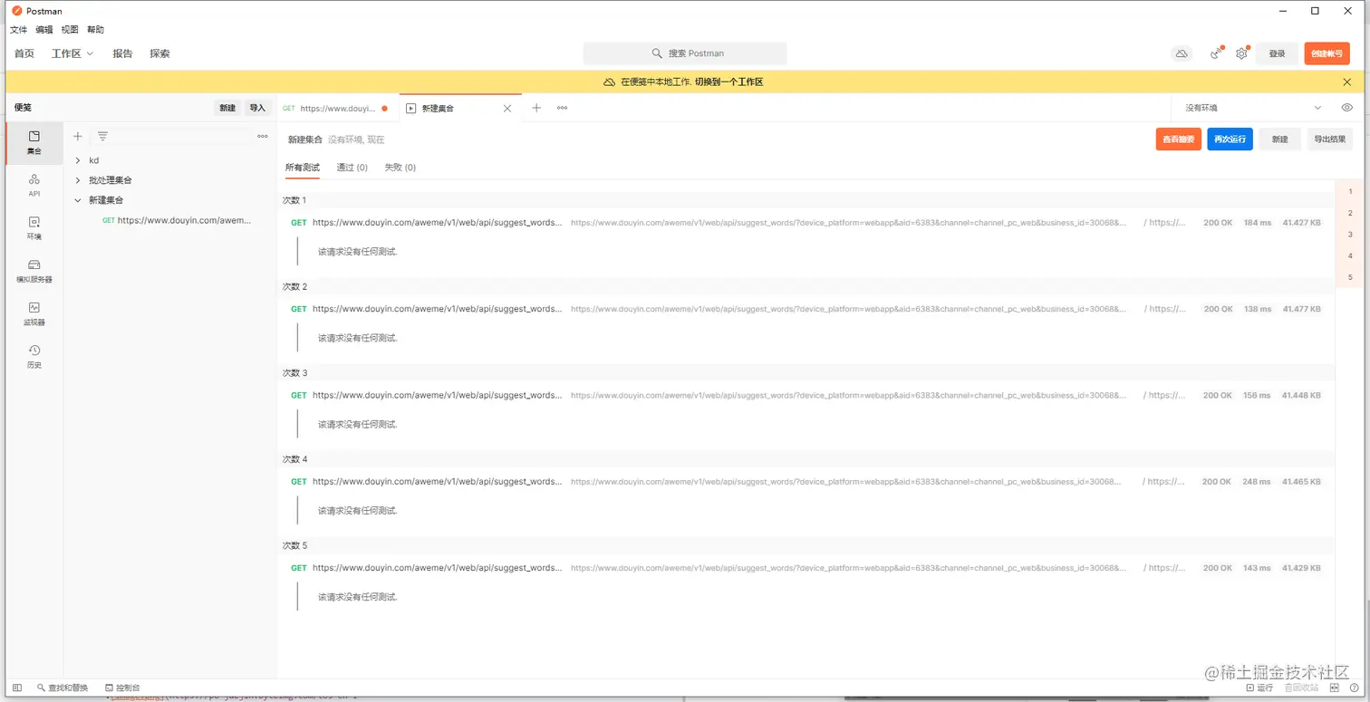Click the plus icon to add a collection

pyautogui.click(x=78, y=137)
